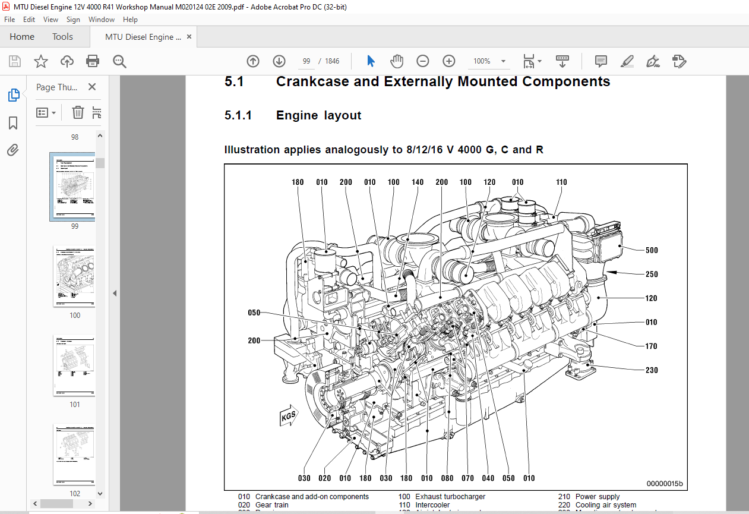
Task: Open the Edit menu
Action: pos(30,20)
